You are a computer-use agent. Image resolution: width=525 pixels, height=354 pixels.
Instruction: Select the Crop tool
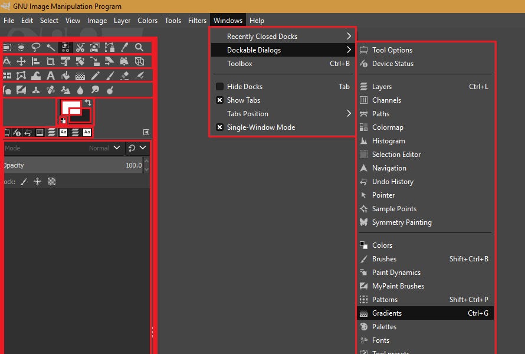tap(50, 61)
